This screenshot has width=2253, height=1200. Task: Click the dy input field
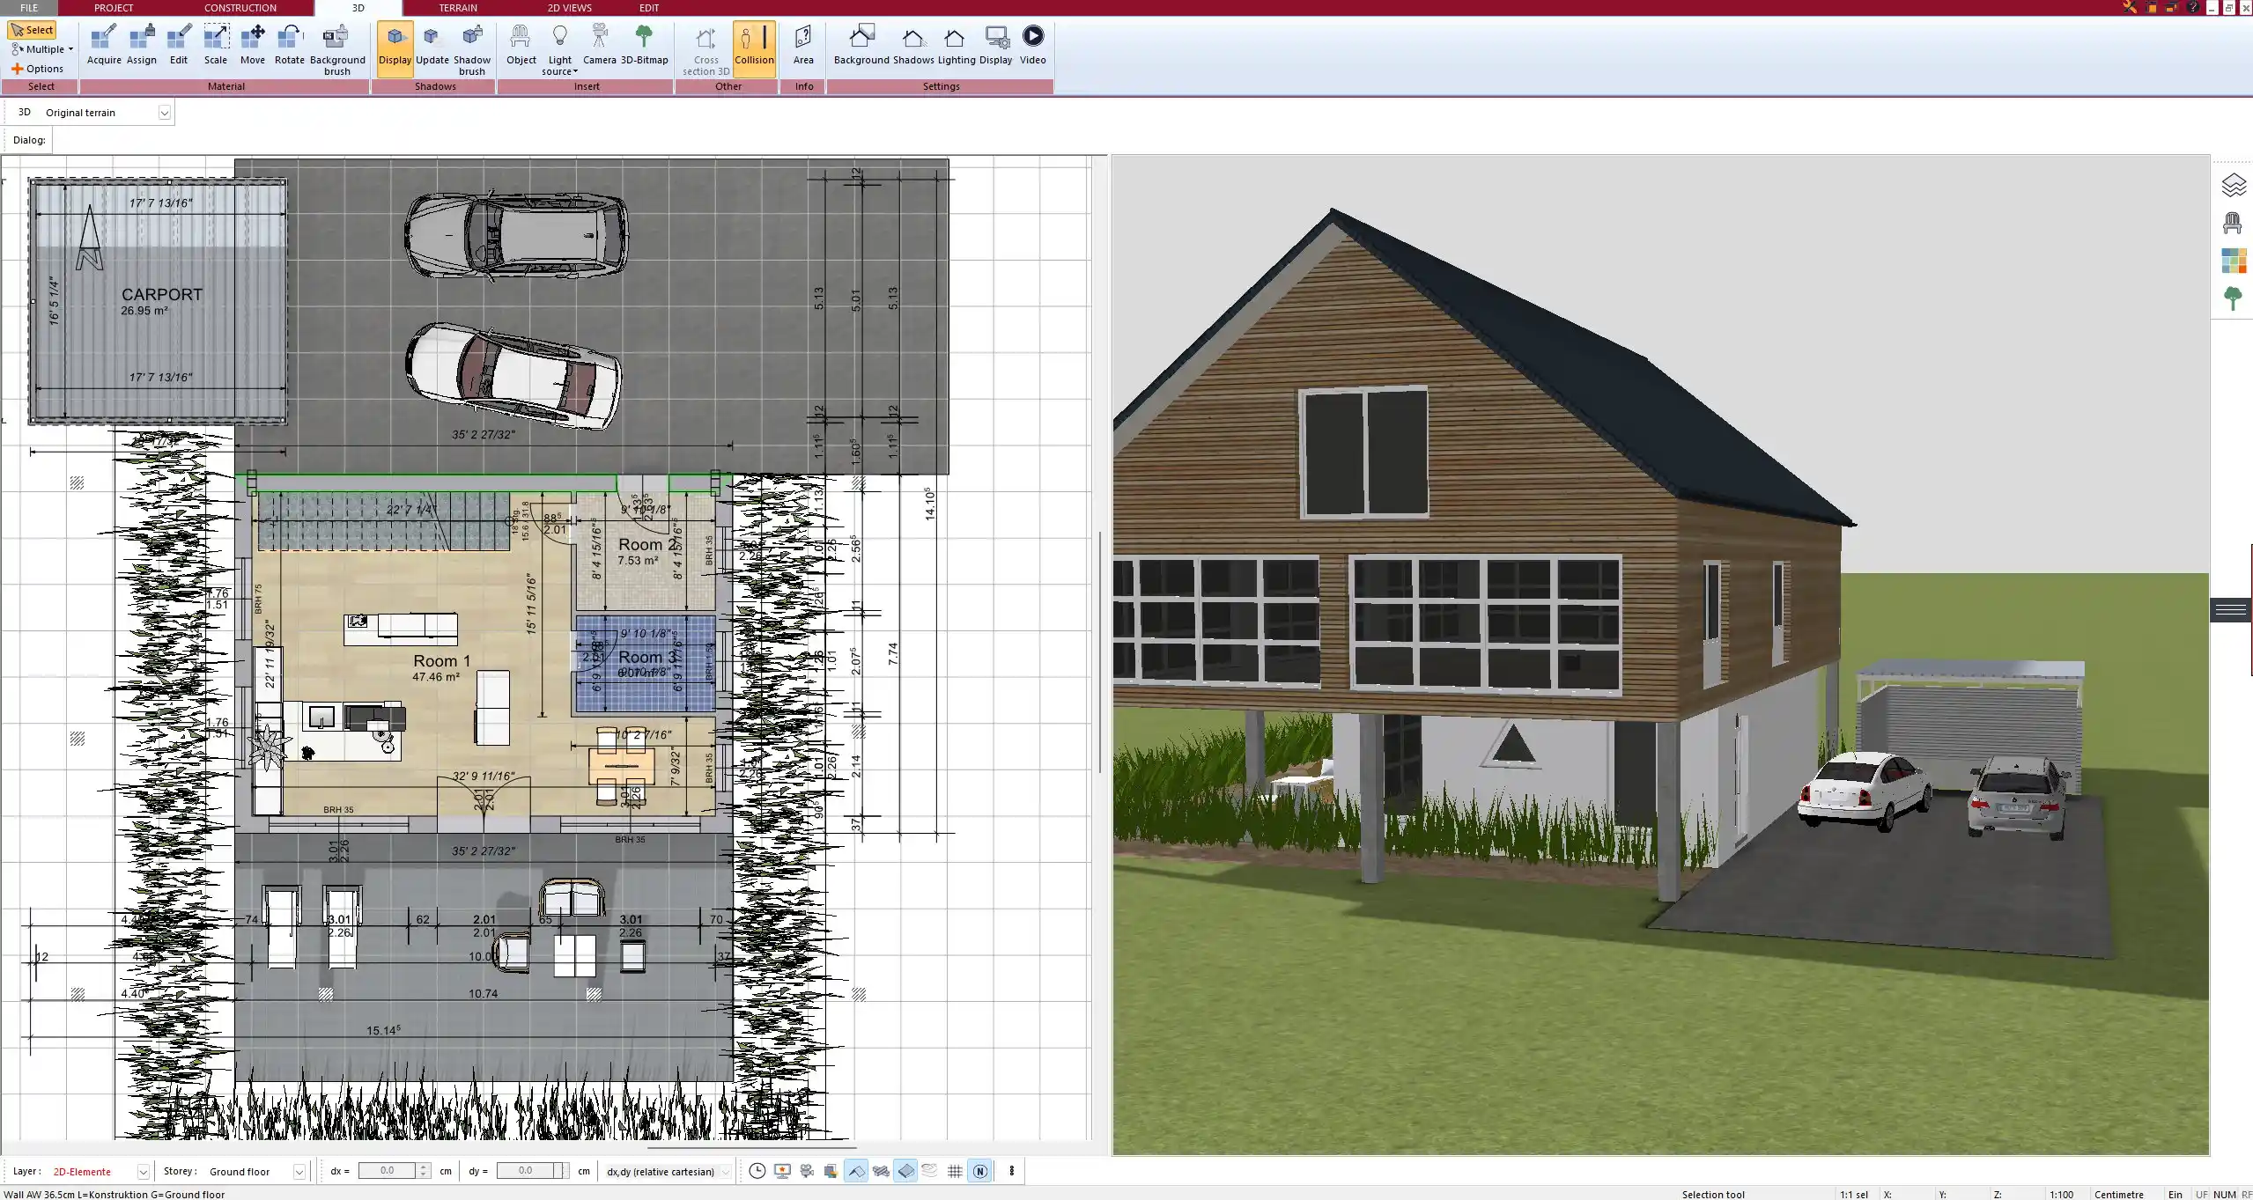click(526, 1171)
